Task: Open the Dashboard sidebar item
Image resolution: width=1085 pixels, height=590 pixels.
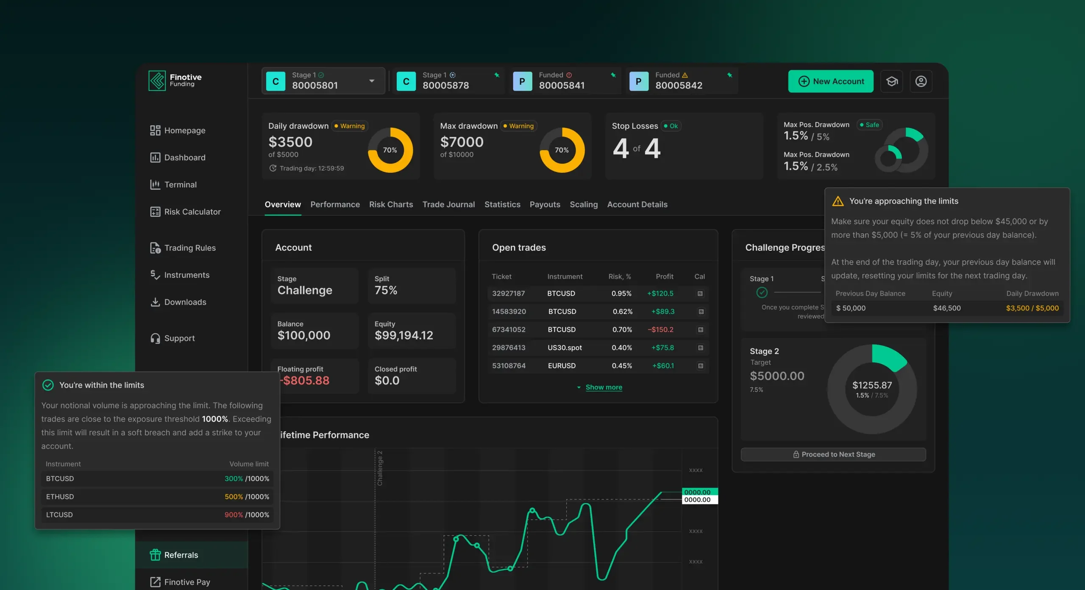Action: (x=178, y=158)
